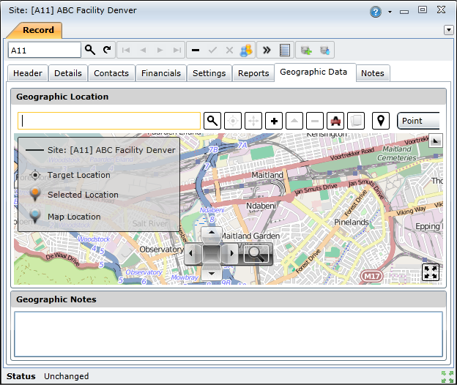Click the M17 road marker on the map
Image resolution: width=457 pixels, height=385 pixels.
pos(372,276)
